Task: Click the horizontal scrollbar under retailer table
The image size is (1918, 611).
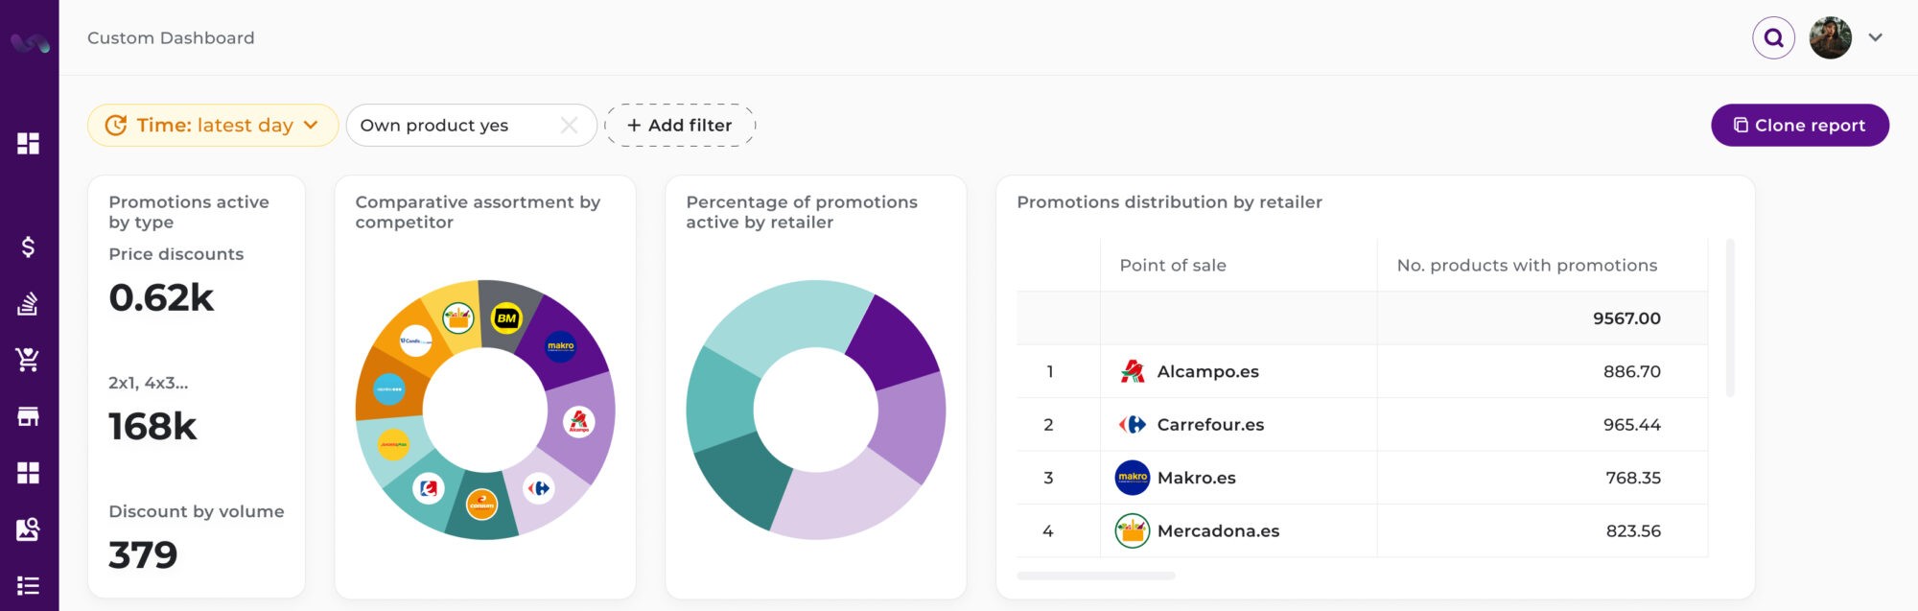Action: click(1096, 576)
